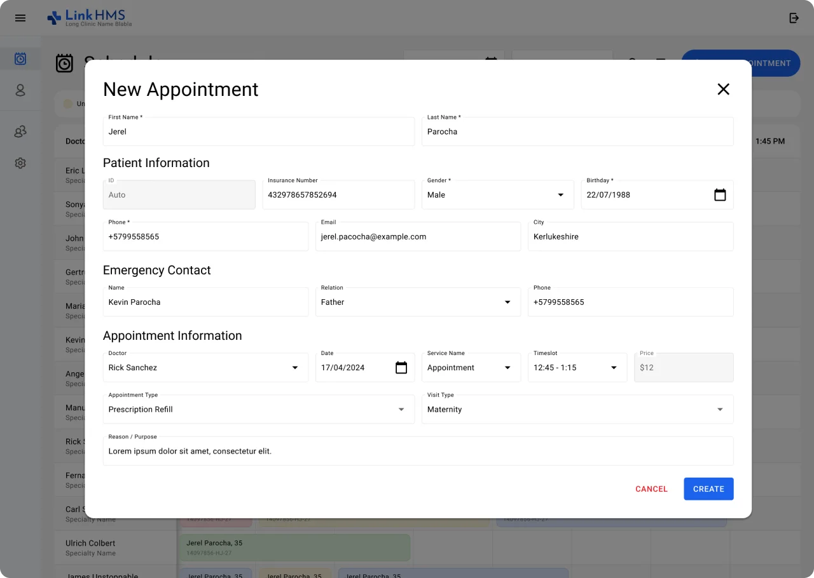Open the Appointment Type dropdown
The width and height of the screenshot is (814, 578).
[259, 410]
